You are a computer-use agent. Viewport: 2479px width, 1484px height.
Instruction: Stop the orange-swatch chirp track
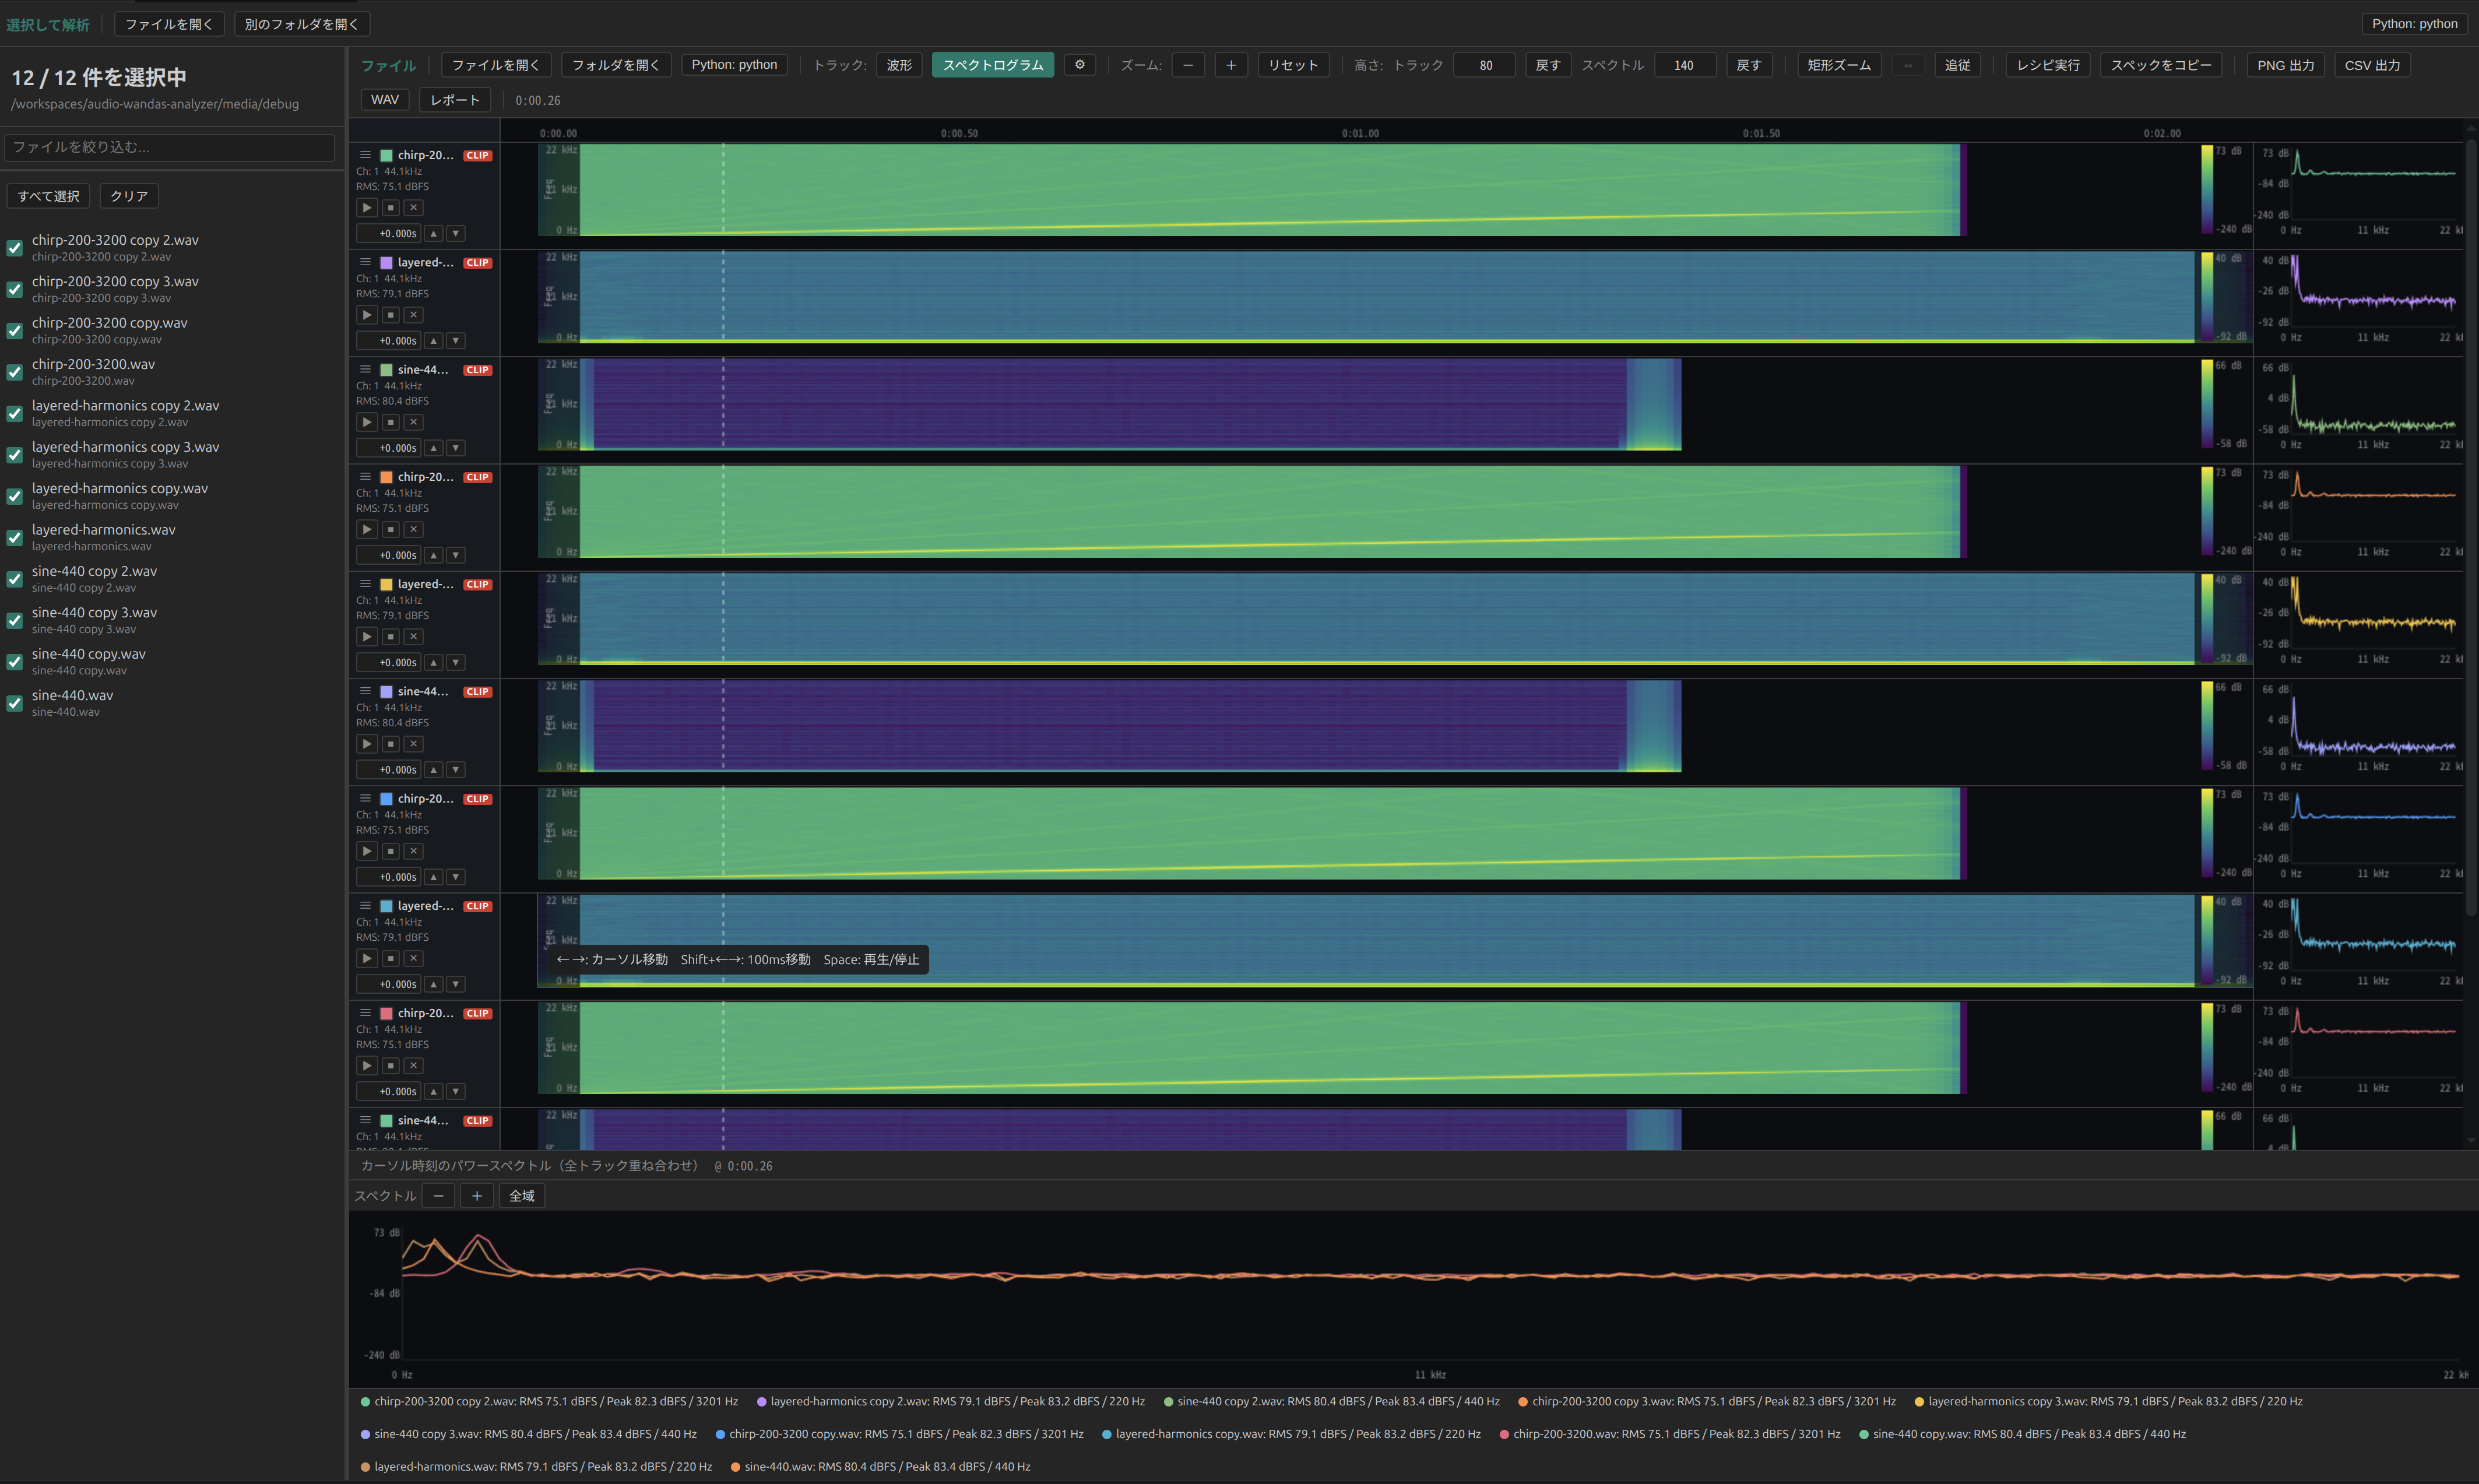click(391, 530)
